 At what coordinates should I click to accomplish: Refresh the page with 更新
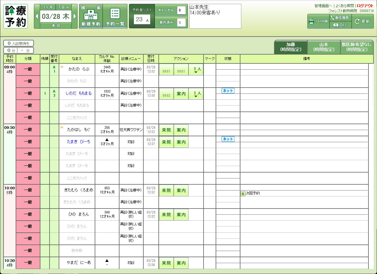pyautogui.click(x=363, y=21)
